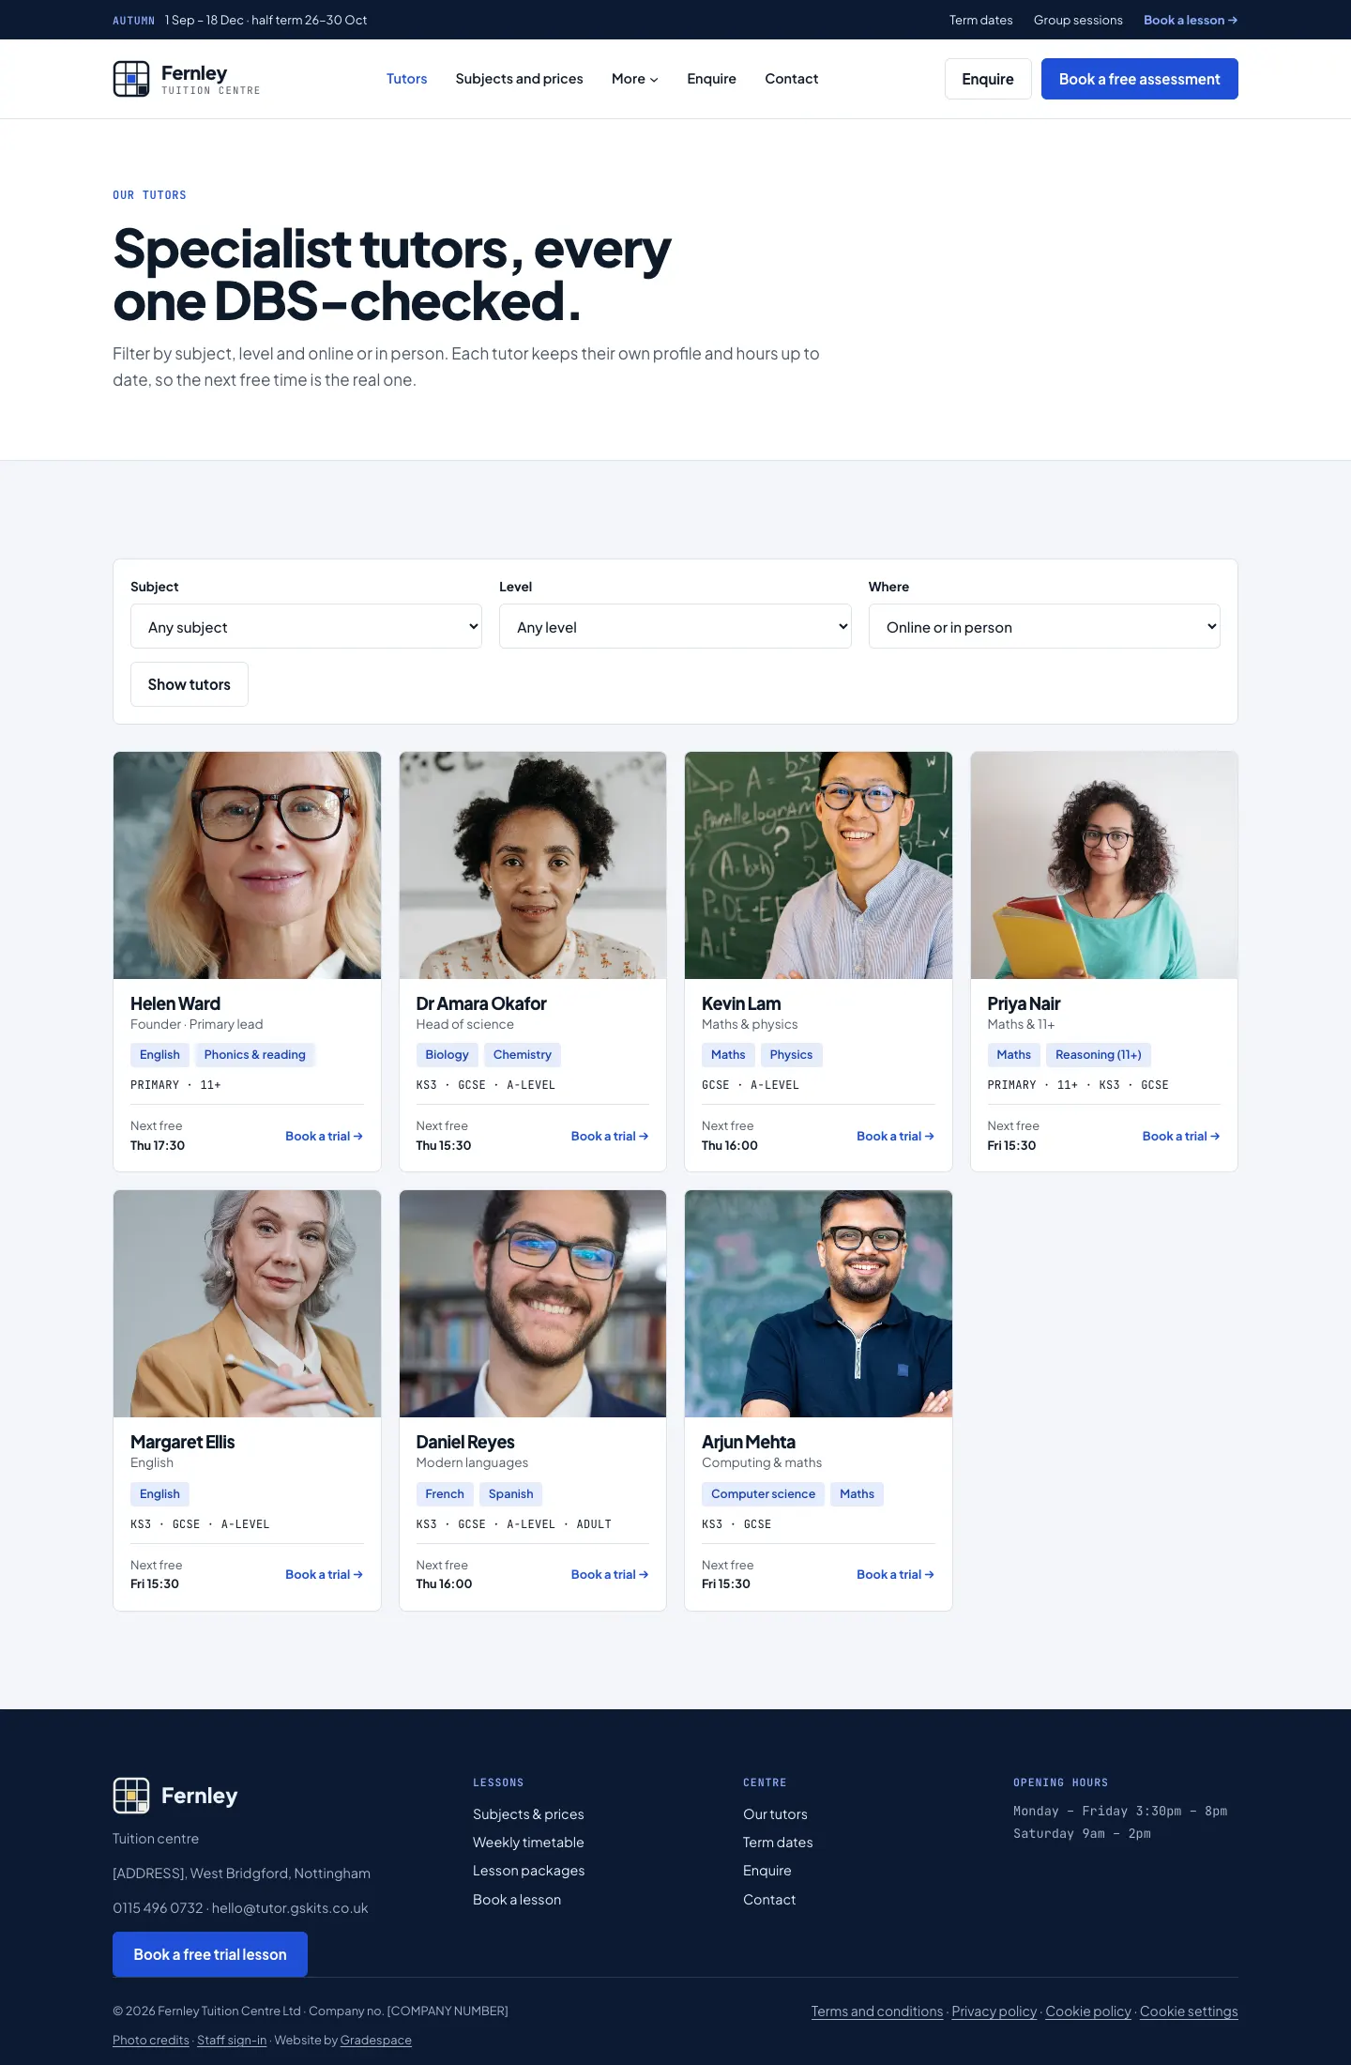The width and height of the screenshot is (1351, 2065).
Task: Open Daniel Reyes's profile photo
Action: [533, 1304]
